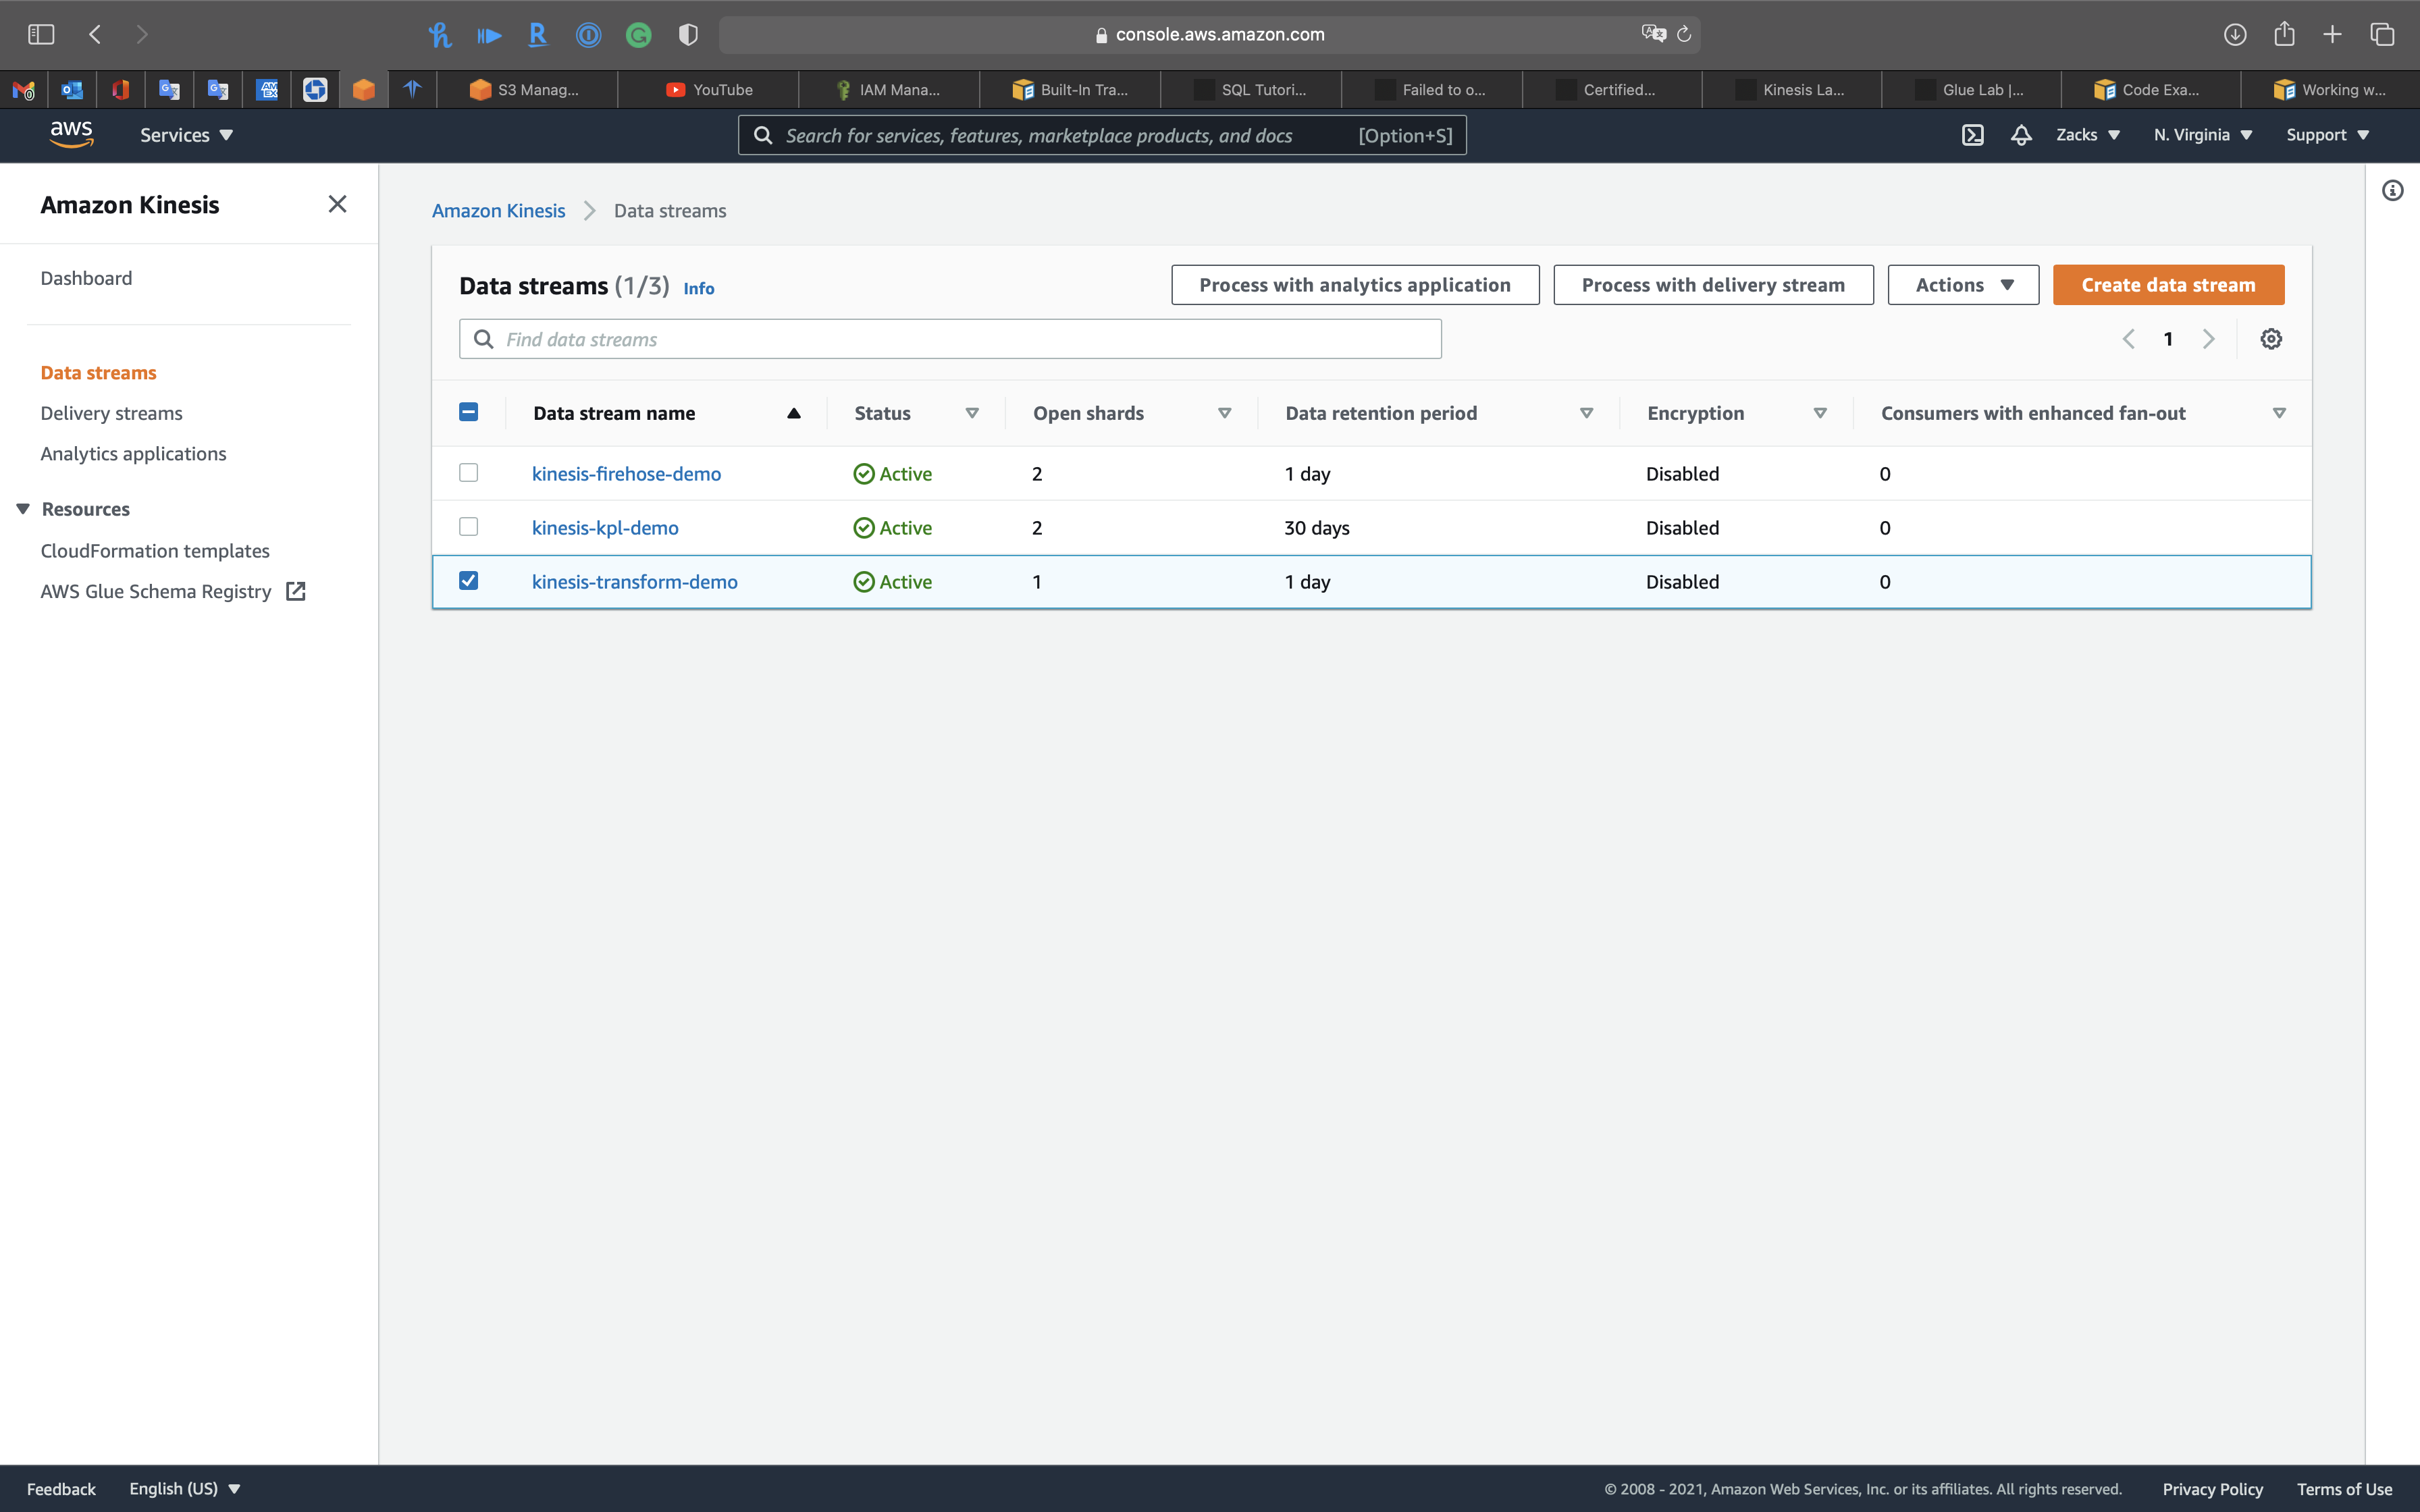
Task: Go to Delivery streams in sidebar
Action: coord(111,413)
